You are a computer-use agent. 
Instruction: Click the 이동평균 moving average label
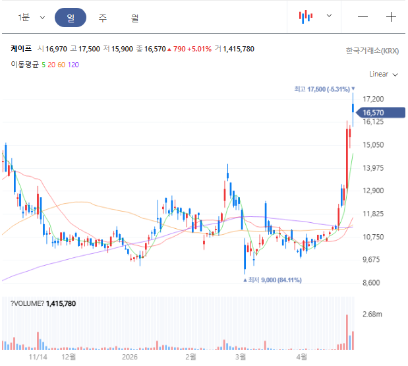25,65
